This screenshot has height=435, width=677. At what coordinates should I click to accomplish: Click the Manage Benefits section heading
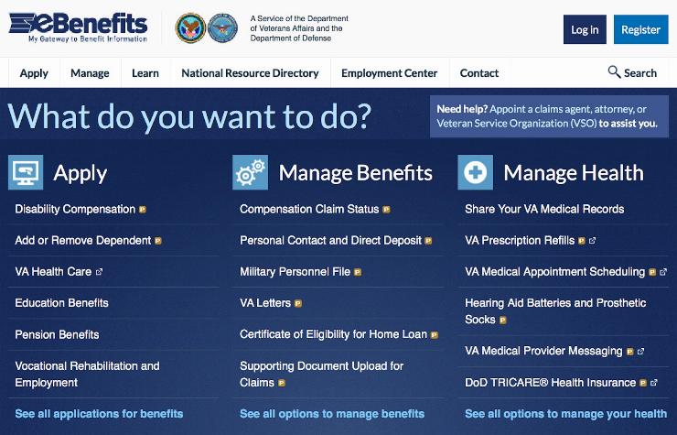[355, 173]
